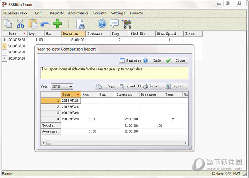Click the Notes column header

pyautogui.click(x=193, y=34)
